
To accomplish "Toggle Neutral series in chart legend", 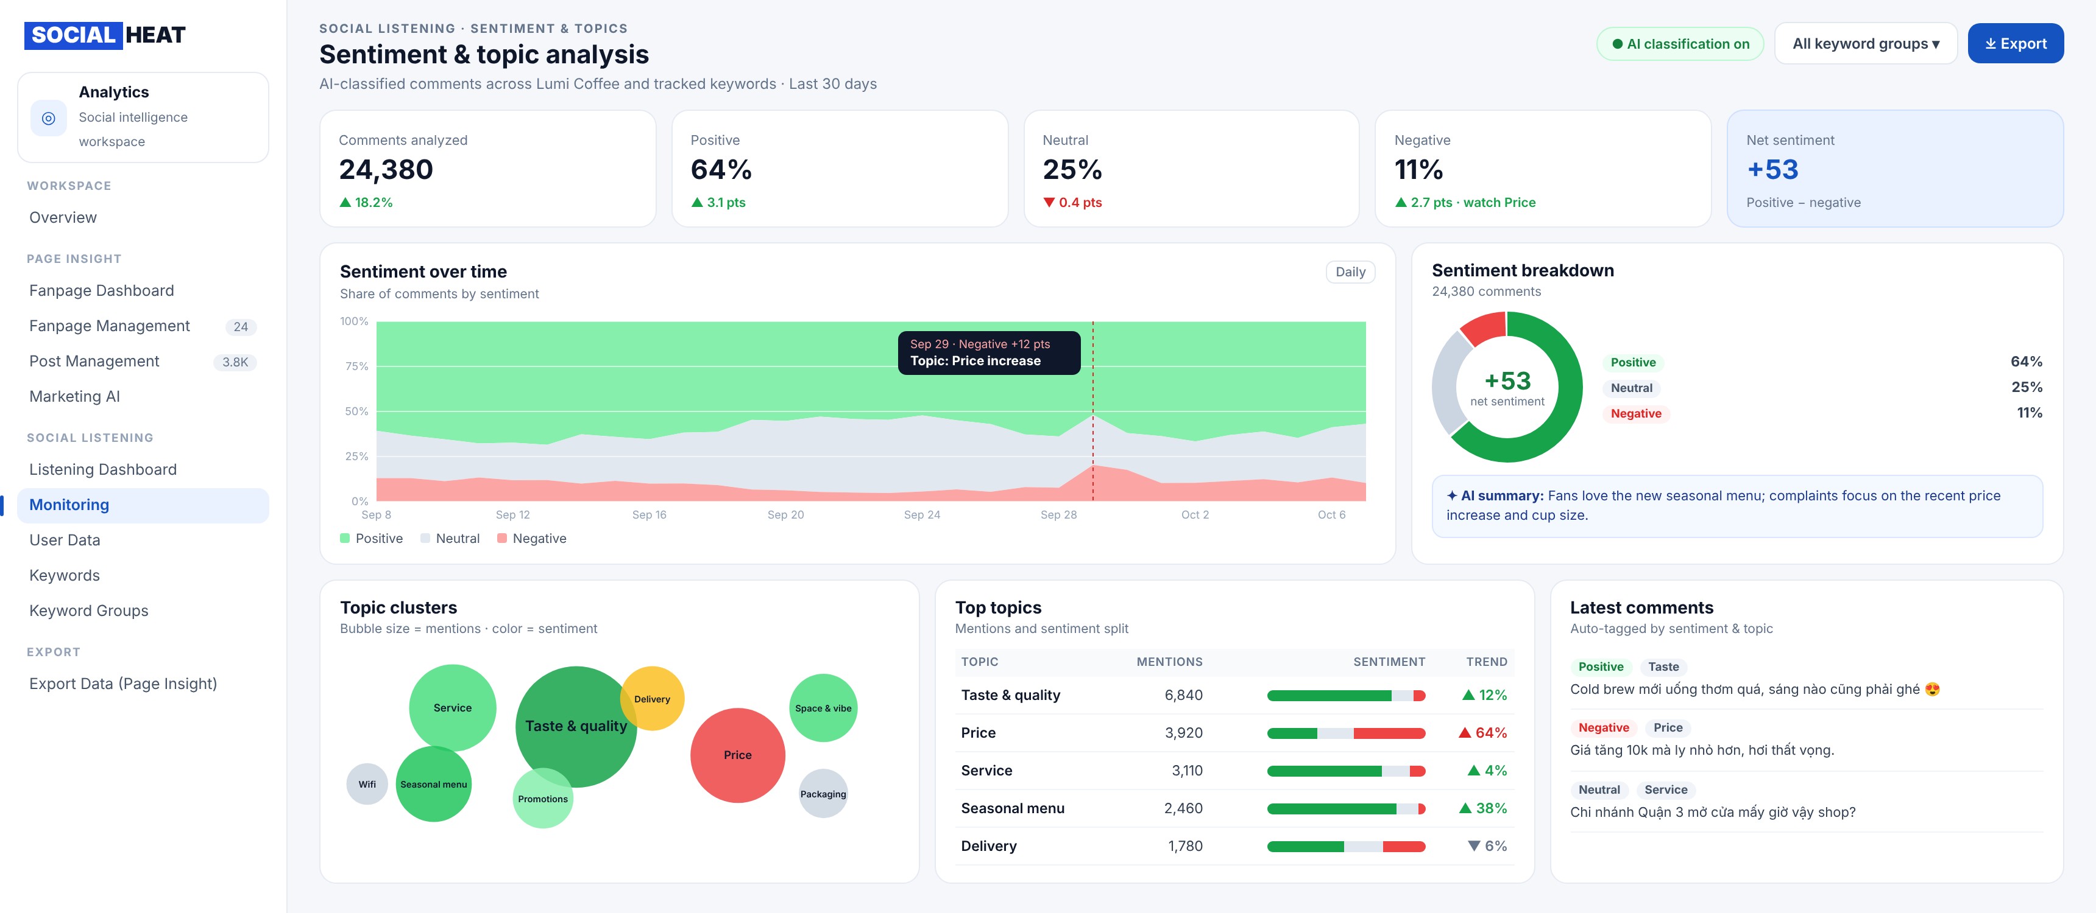I will click(450, 538).
